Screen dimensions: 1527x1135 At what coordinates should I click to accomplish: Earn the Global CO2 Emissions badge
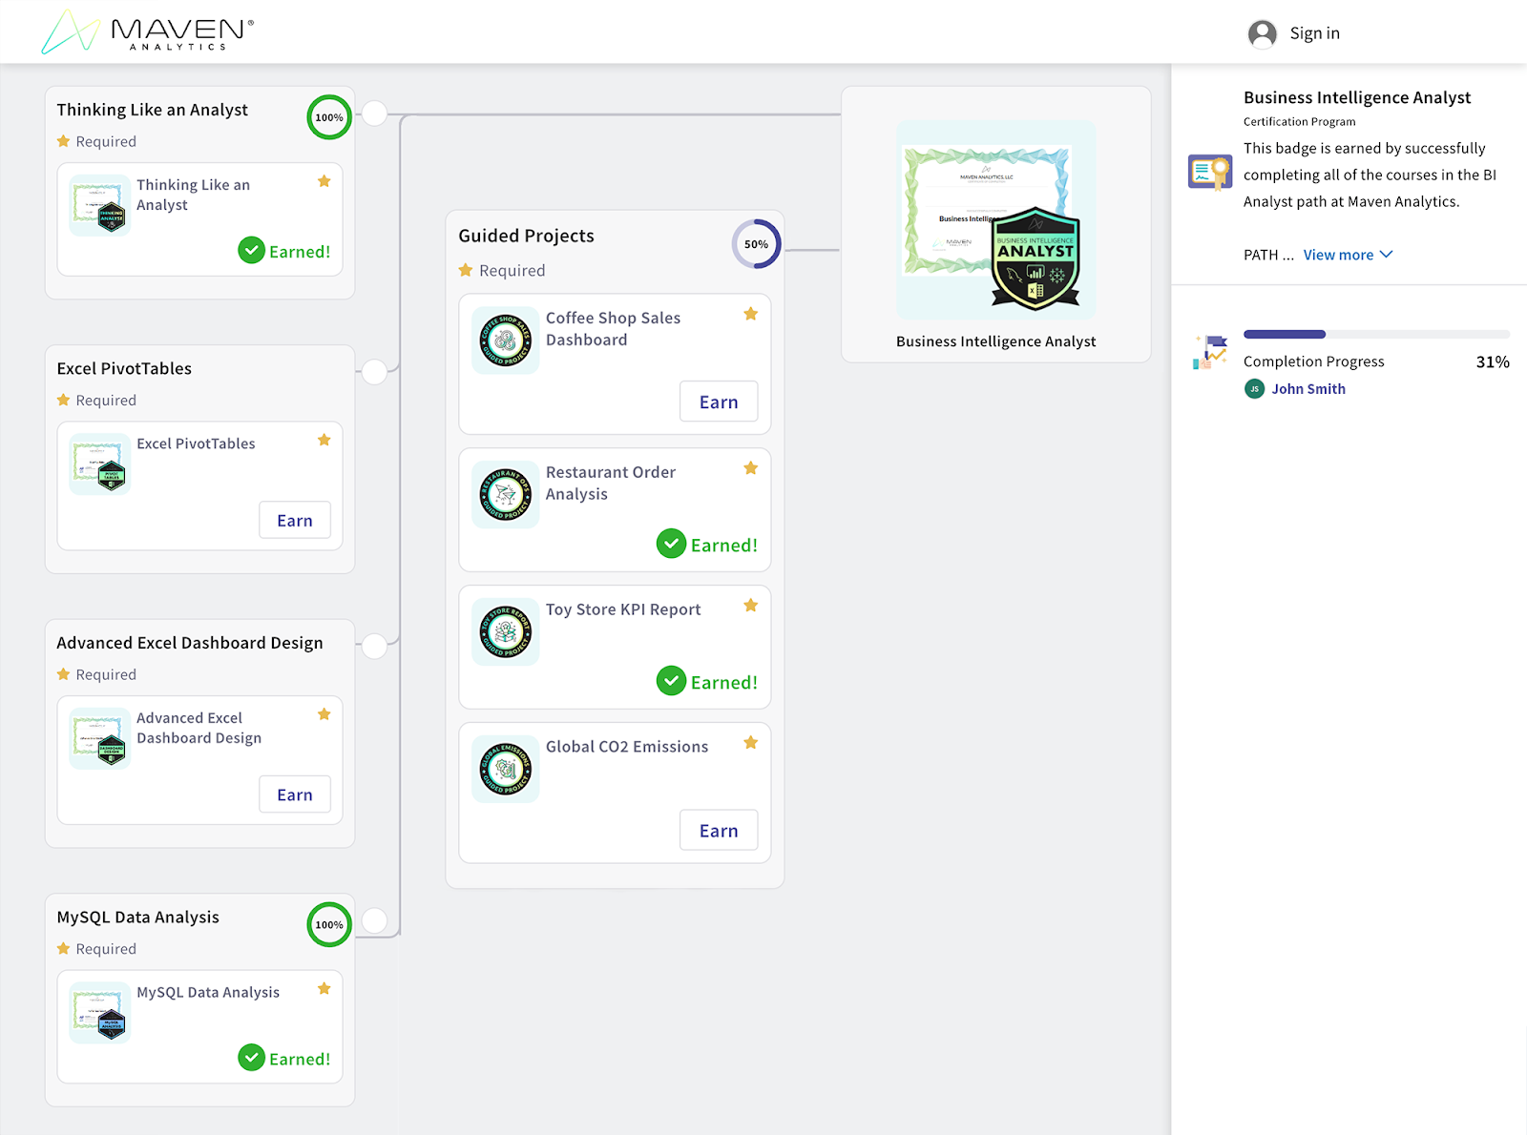[x=719, y=831]
